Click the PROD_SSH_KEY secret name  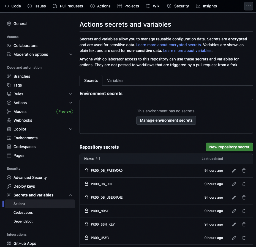click(103, 224)
